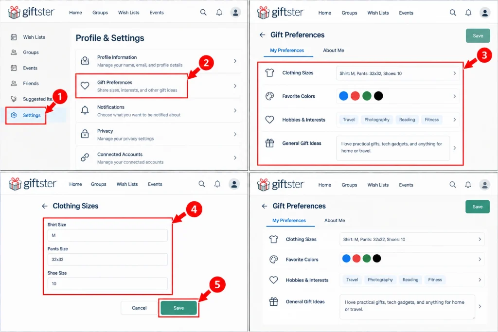Click the Shirt Size input field

coord(107,235)
